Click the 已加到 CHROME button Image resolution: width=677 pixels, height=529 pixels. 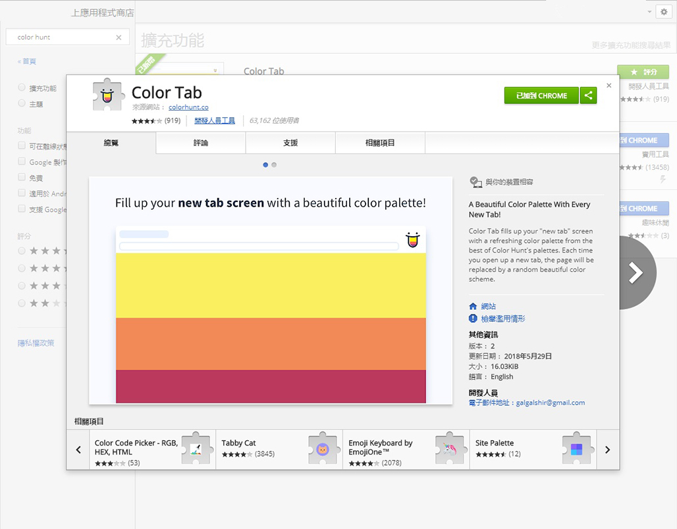pyautogui.click(x=541, y=96)
